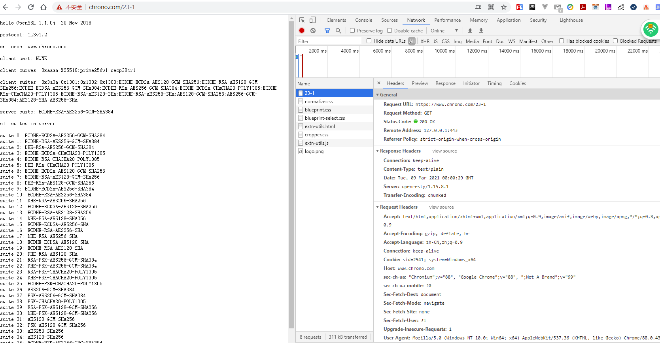Click the record network log button
This screenshot has width=660, height=343.
302,30
